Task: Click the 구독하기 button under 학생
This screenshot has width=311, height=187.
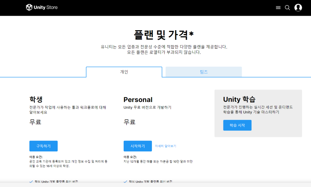Action: (43, 146)
